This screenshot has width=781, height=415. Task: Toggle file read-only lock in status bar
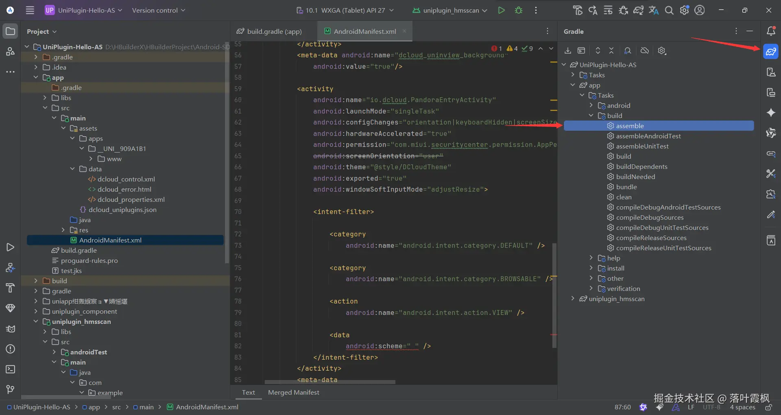pyautogui.click(x=768, y=407)
